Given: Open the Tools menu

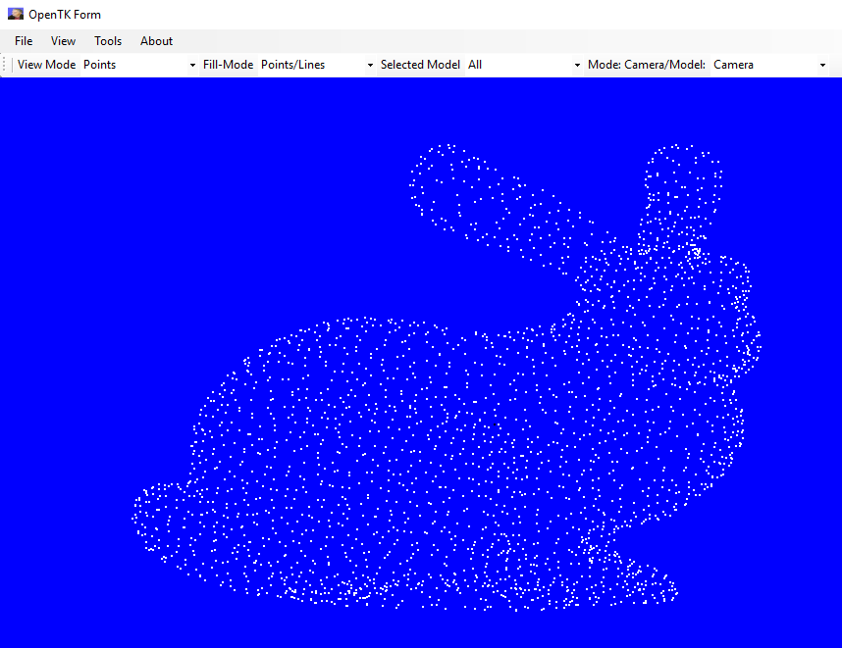Looking at the screenshot, I should [x=108, y=41].
